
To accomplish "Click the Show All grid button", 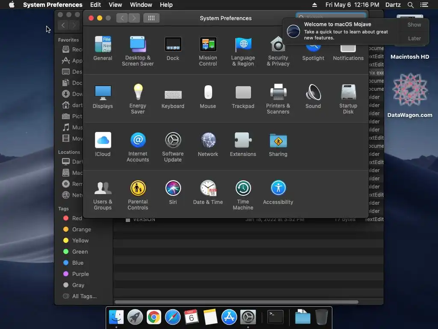I will tap(151, 18).
